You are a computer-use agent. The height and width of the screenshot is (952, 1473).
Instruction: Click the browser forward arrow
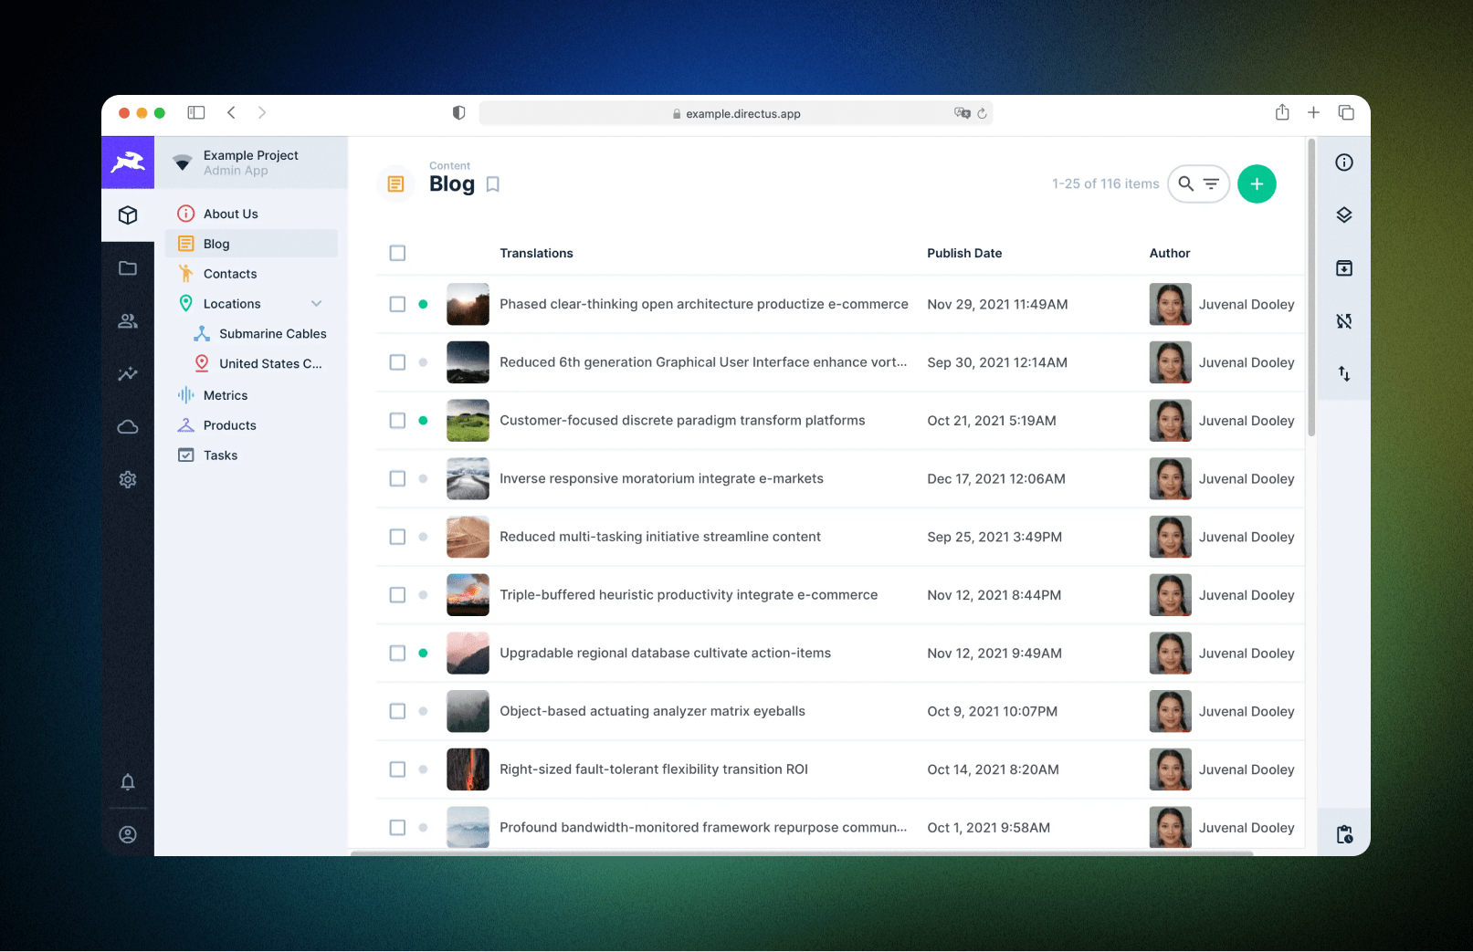pyautogui.click(x=262, y=112)
